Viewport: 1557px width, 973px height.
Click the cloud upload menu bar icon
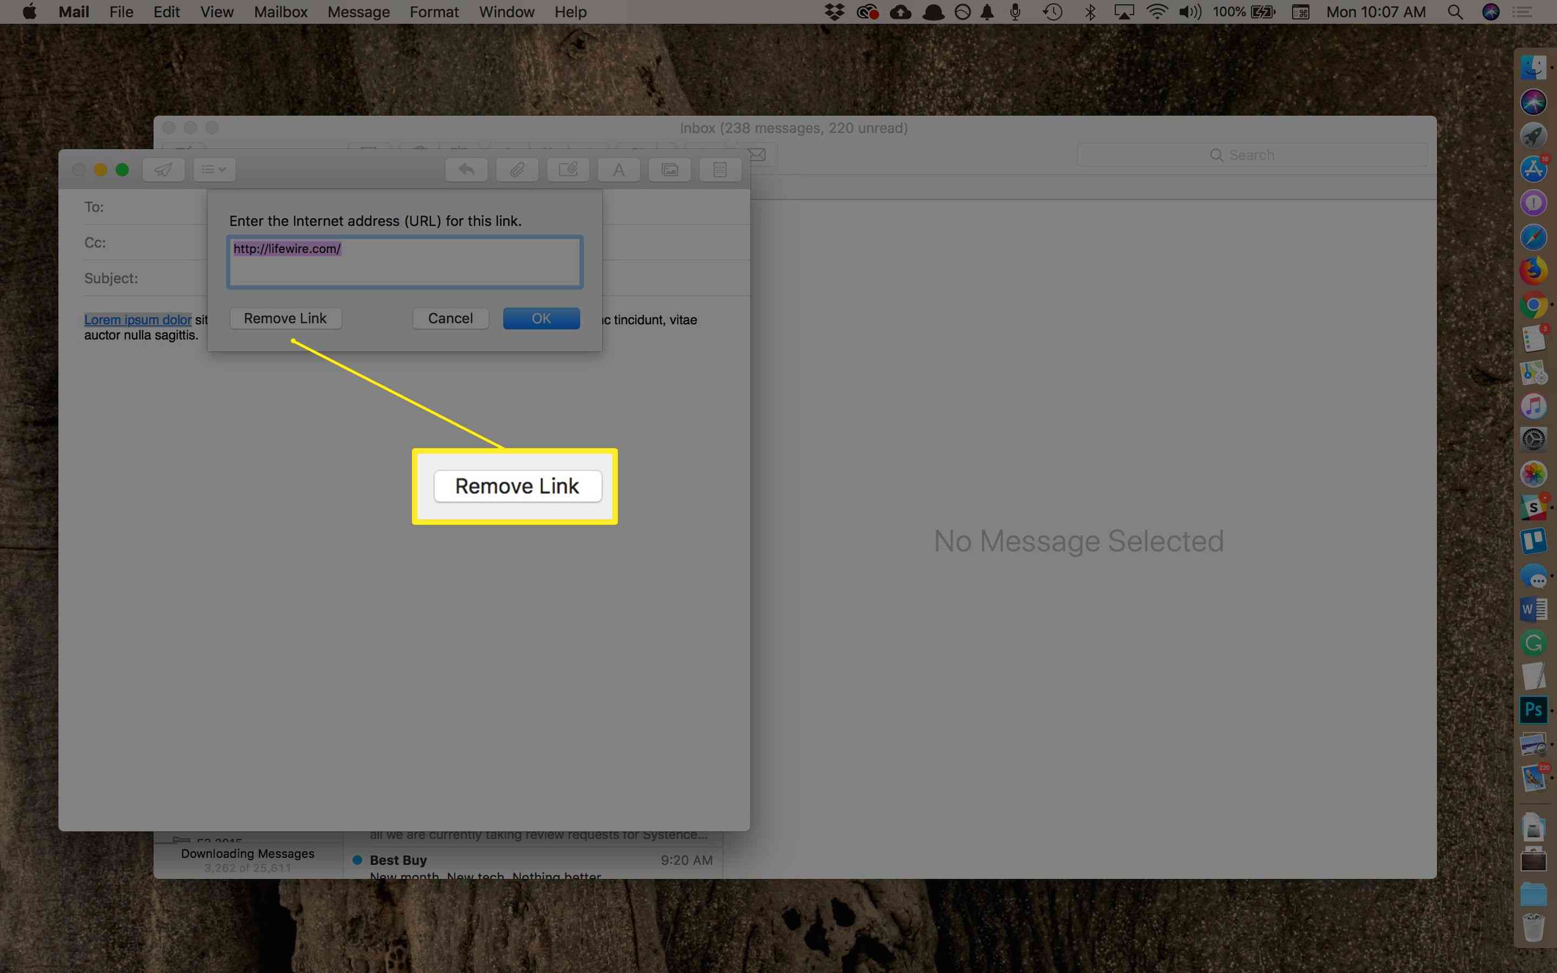[x=900, y=11]
